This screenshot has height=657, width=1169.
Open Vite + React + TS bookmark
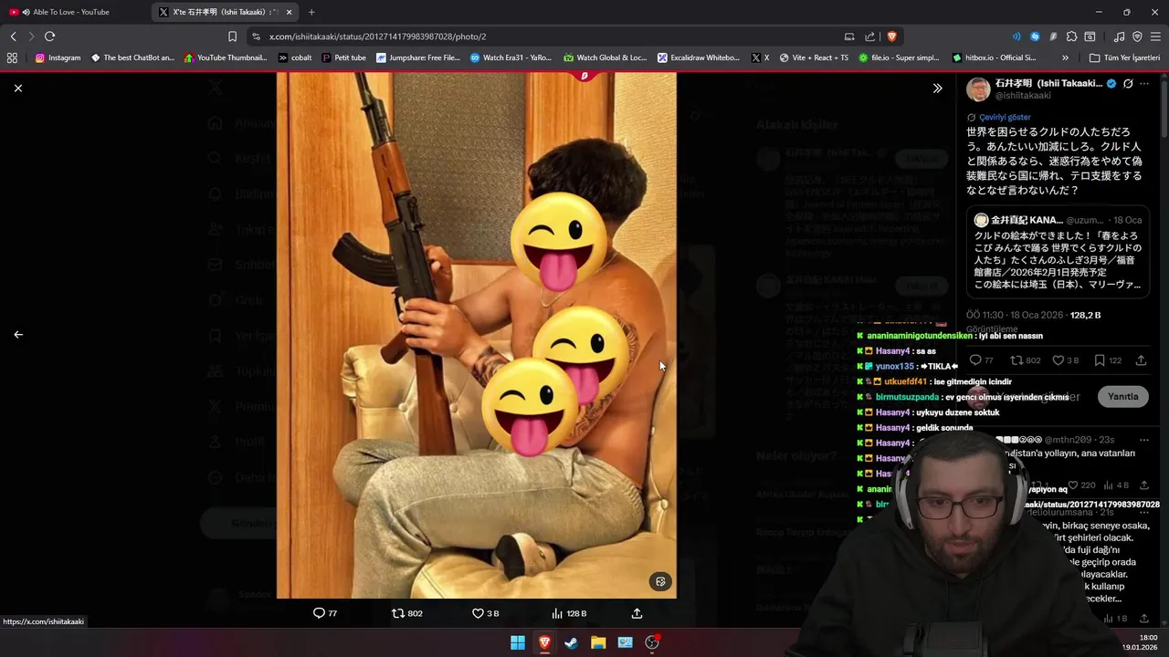813,57
